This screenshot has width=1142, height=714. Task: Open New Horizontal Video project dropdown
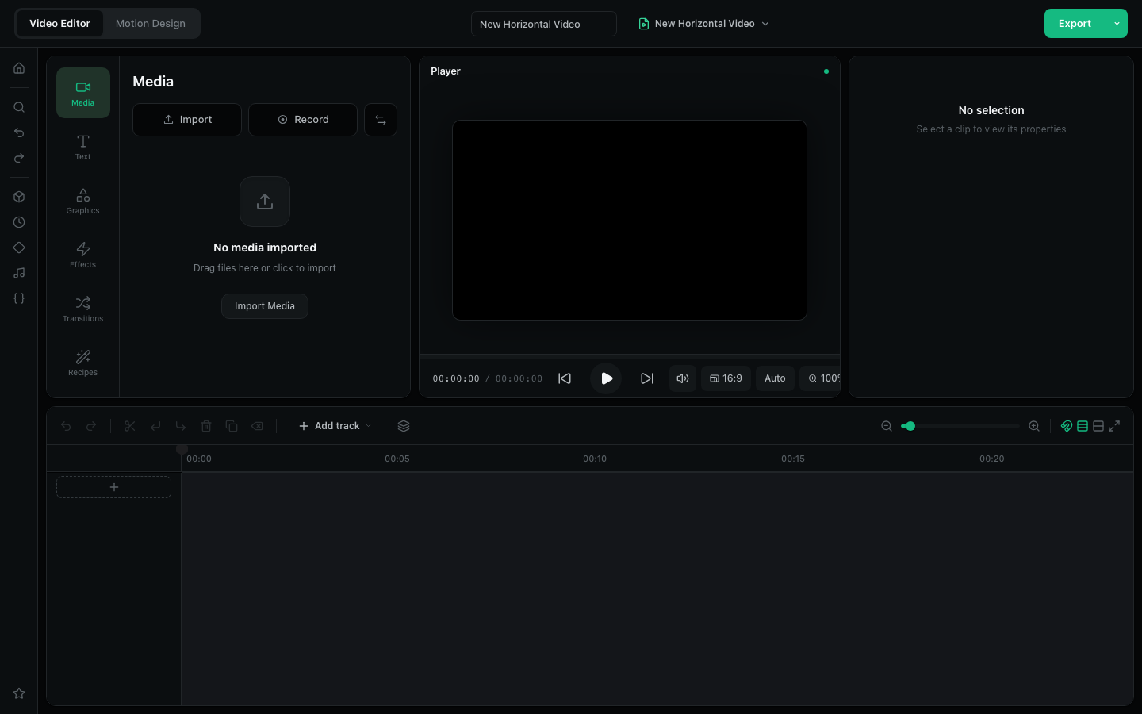tap(704, 24)
